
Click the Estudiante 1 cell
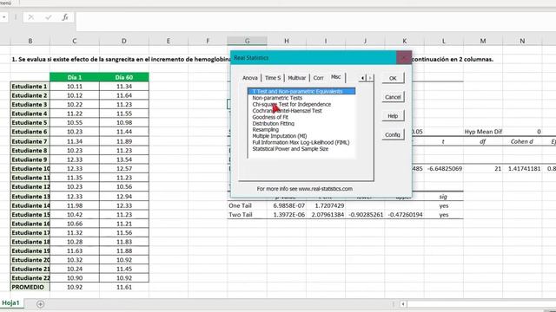click(x=30, y=87)
